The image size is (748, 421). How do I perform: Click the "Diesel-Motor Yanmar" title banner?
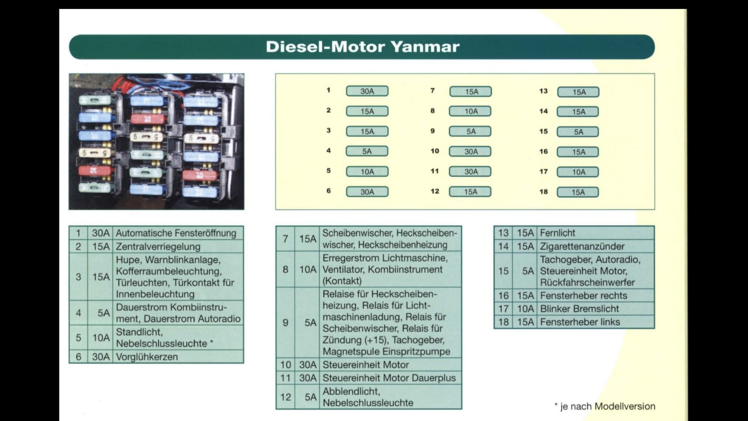coord(362,47)
